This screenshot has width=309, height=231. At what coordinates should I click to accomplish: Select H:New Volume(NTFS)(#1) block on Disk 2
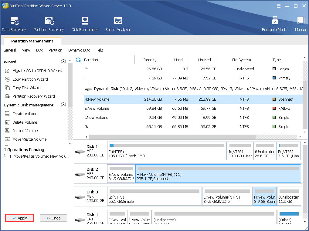click(x=218, y=173)
